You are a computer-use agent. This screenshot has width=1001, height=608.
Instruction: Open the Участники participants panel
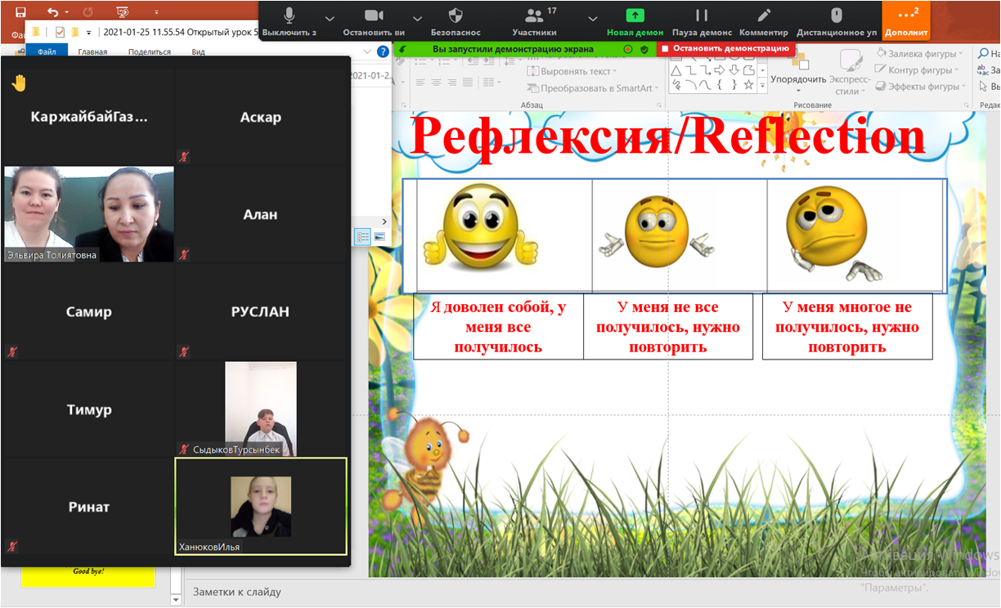534,20
